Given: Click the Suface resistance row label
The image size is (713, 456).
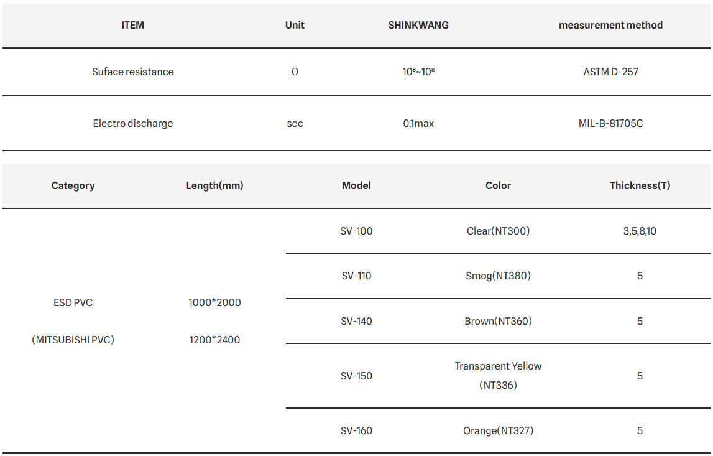Looking at the screenshot, I should click(133, 72).
